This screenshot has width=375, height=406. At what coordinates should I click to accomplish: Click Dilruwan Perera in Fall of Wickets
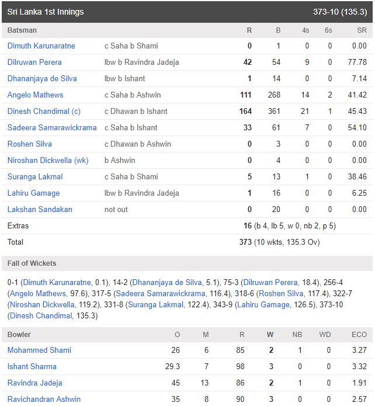270,282
